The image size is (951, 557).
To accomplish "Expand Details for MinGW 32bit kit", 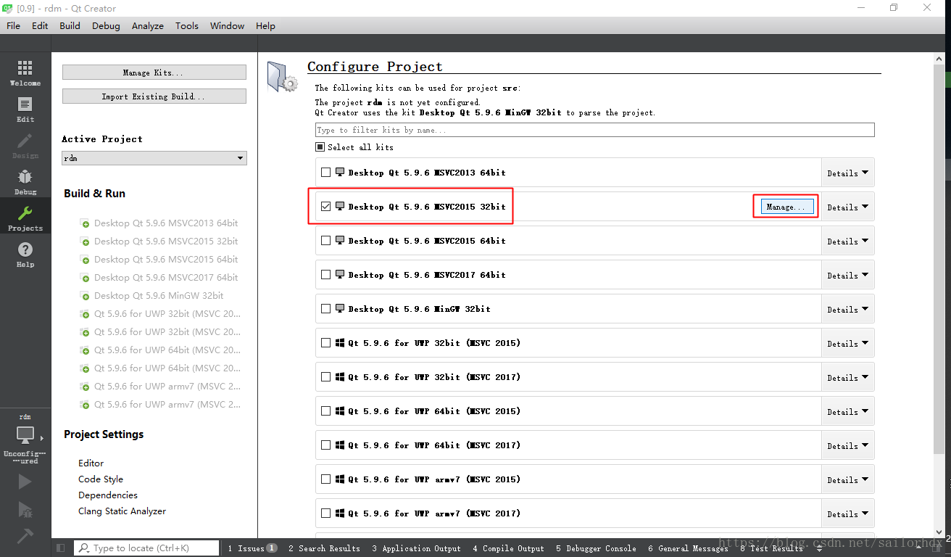I will click(847, 309).
